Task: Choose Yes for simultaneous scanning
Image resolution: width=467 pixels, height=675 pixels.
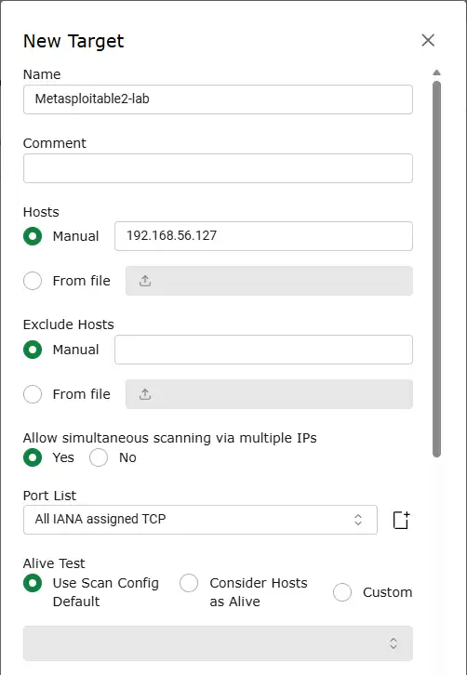Action: tap(33, 457)
